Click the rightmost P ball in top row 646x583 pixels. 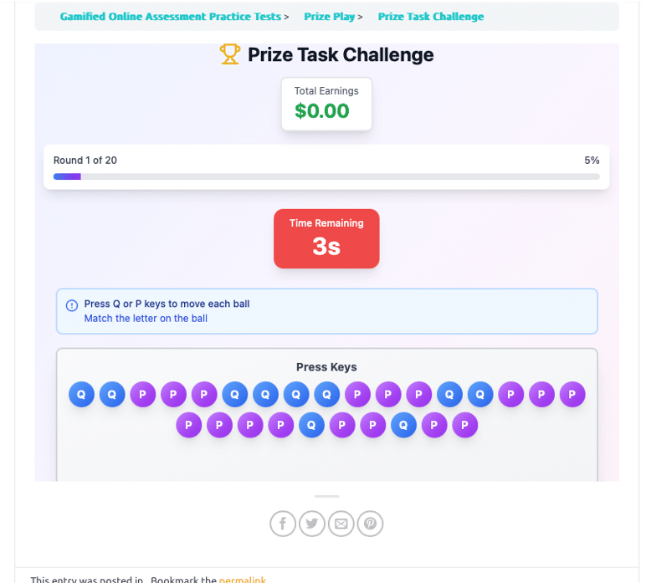(x=572, y=395)
